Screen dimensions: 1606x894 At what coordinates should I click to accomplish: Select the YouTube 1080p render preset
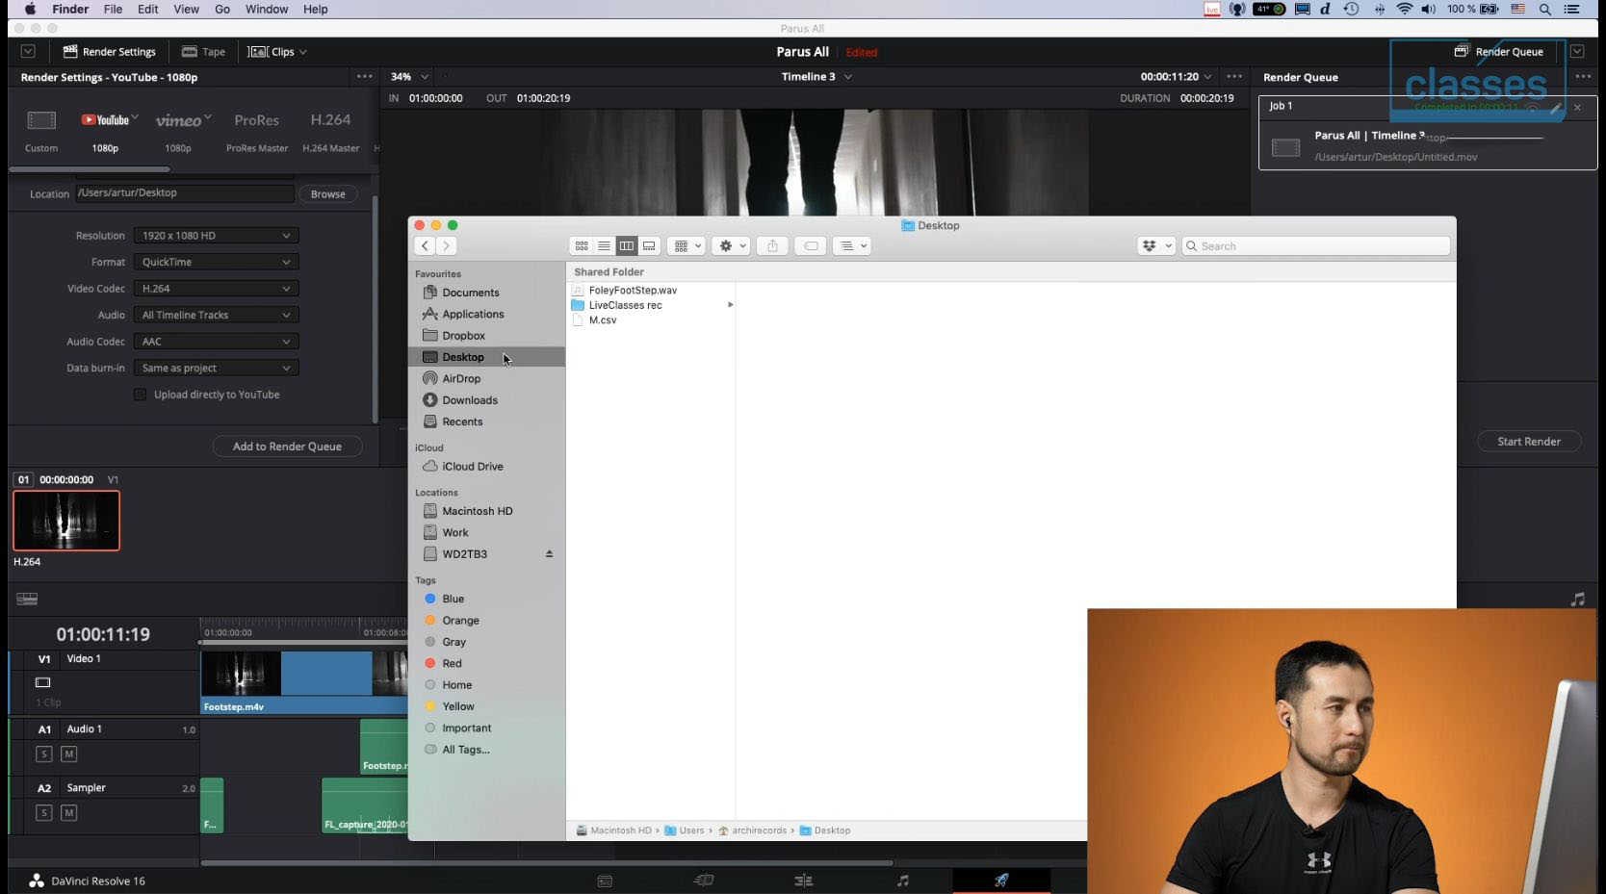(106, 130)
